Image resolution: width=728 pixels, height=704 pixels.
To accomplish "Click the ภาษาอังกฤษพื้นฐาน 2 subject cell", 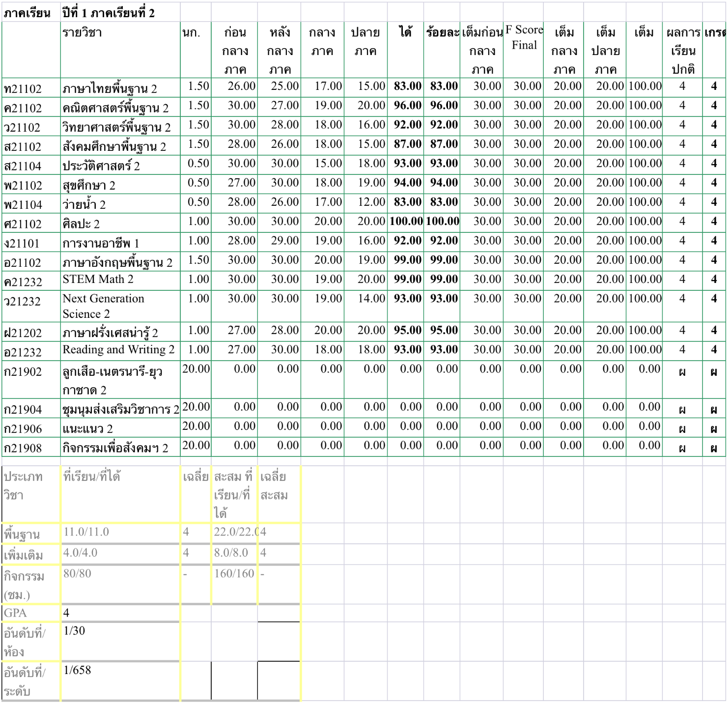I will pos(120,261).
